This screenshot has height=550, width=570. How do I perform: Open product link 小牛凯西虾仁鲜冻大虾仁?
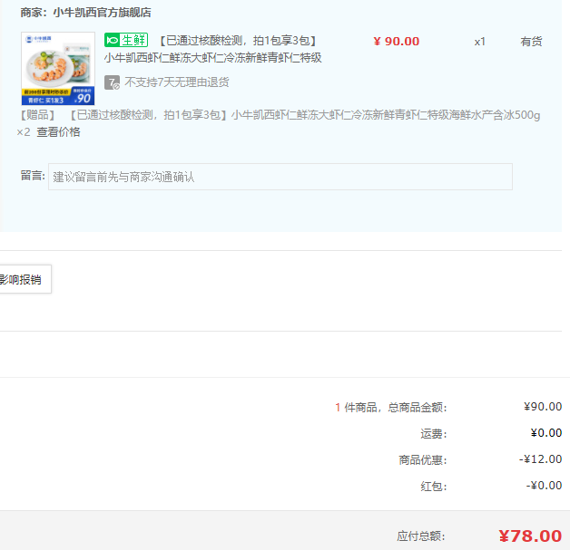212,58
